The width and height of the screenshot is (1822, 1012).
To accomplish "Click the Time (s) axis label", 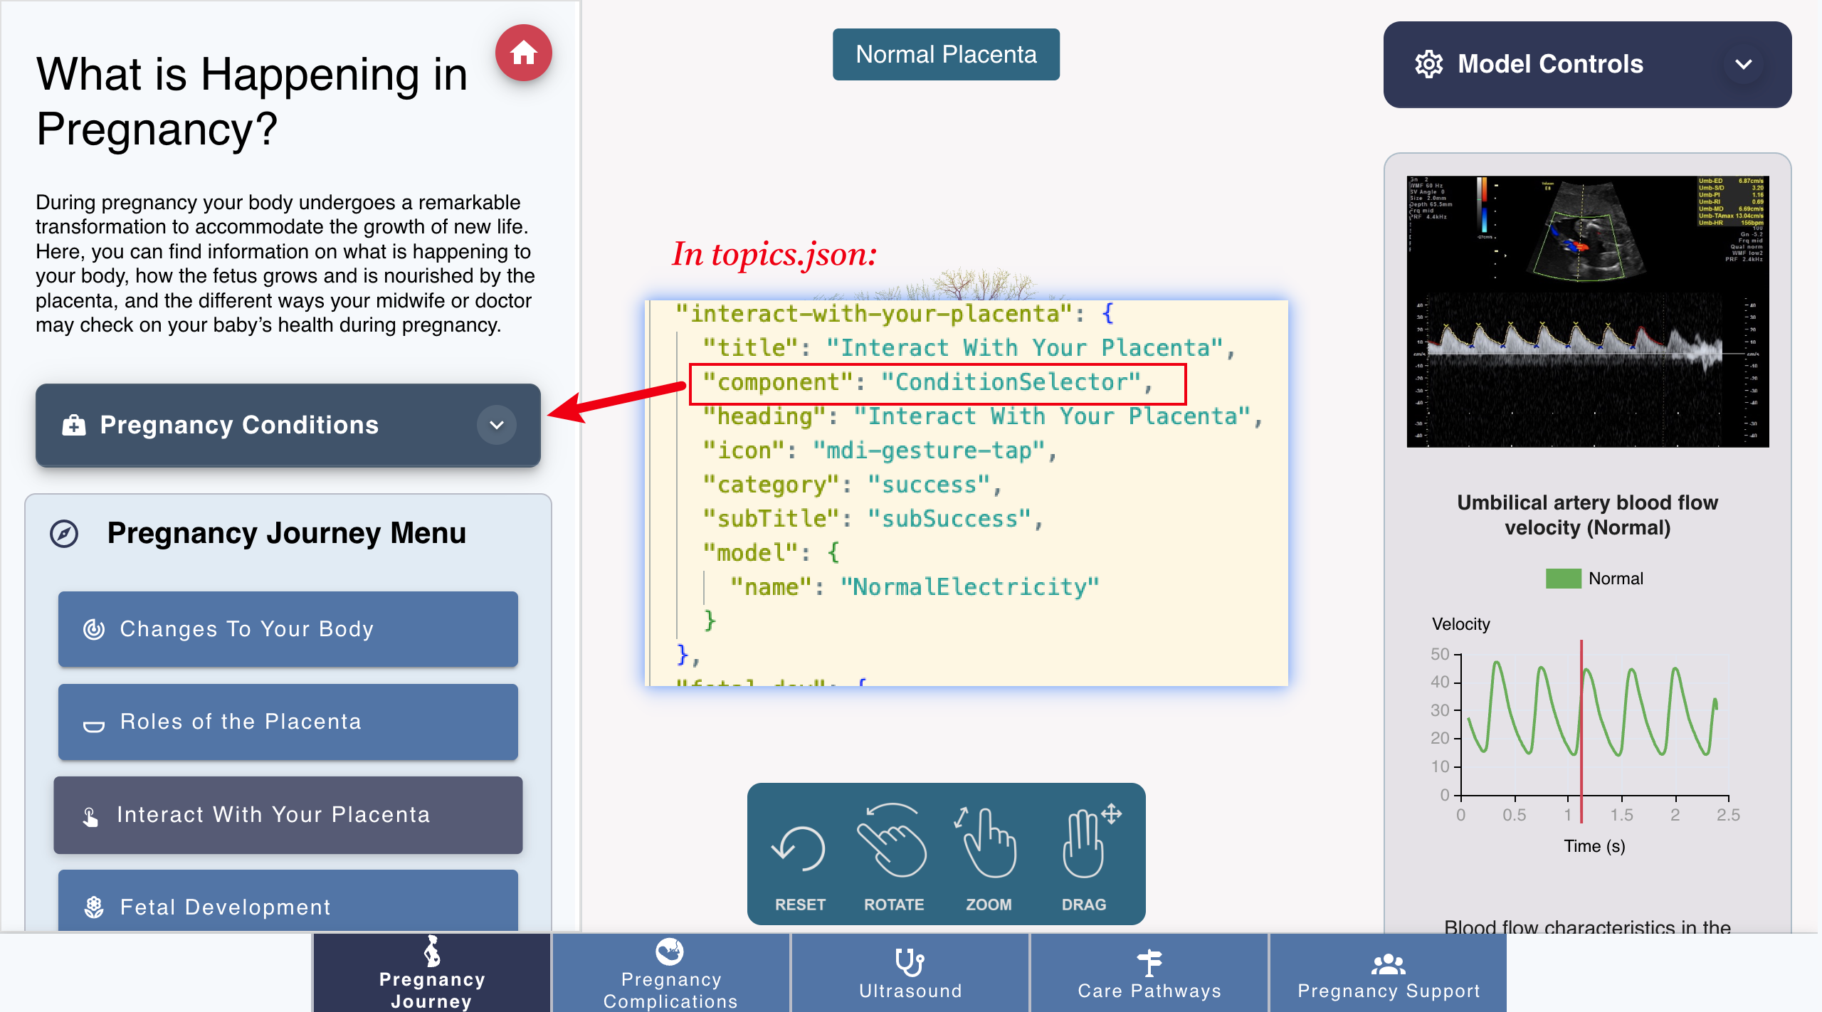I will click(x=1594, y=846).
